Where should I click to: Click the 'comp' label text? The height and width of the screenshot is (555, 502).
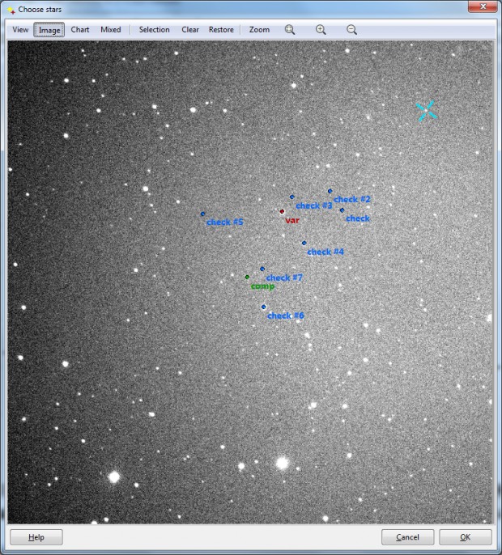point(262,286)
